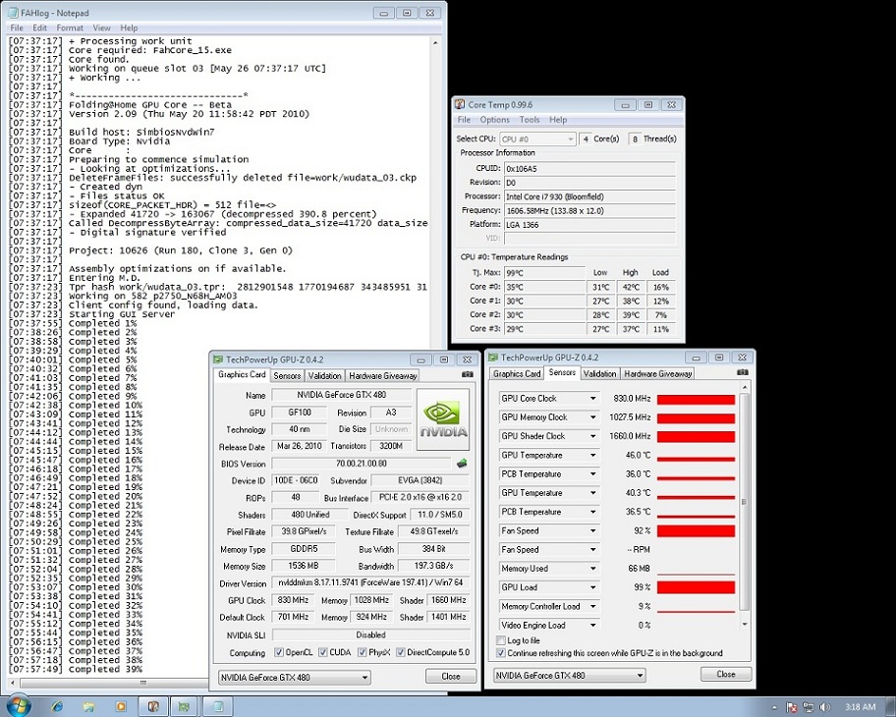
Task: Open GPU selector dropdown in Graphics Card window
Action: pyautogui.click(x=294, y=677)
